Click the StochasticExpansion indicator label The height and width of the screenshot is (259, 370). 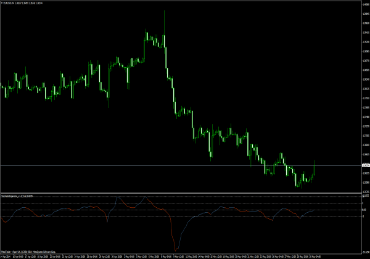pyautogui.click(x=17, y=195)
